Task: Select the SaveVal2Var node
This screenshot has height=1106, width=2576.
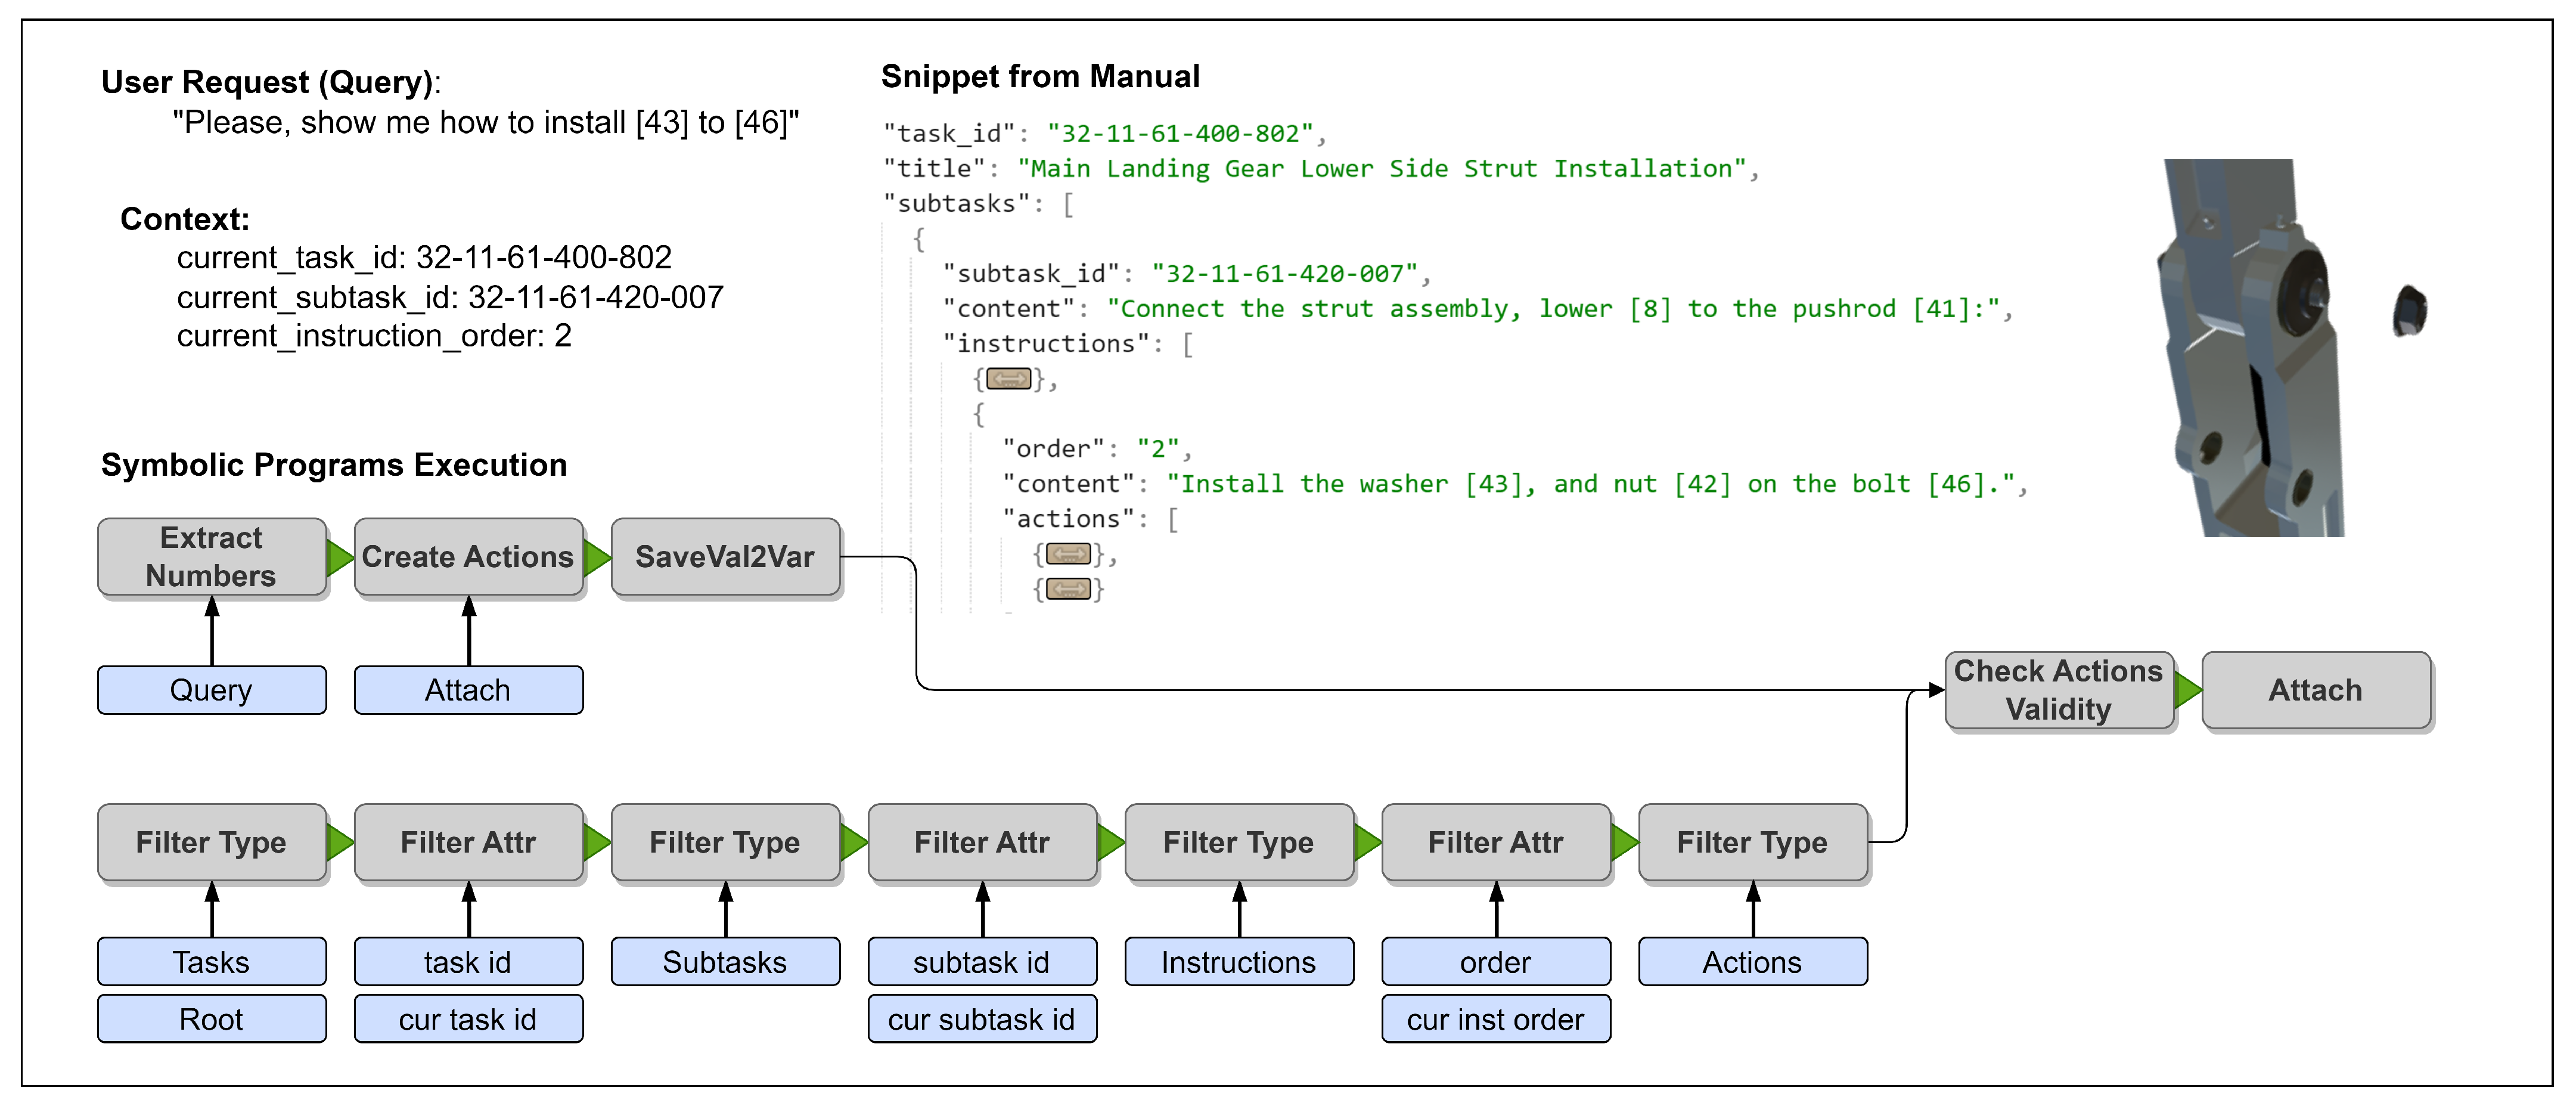Action: 725,557
